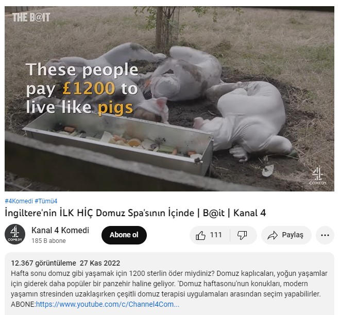Image resolution: width=340 pixels, height=315 pixels.
Task: Go to Kanal 4 Komedi channel name
Action: click(x=60, y=230)
